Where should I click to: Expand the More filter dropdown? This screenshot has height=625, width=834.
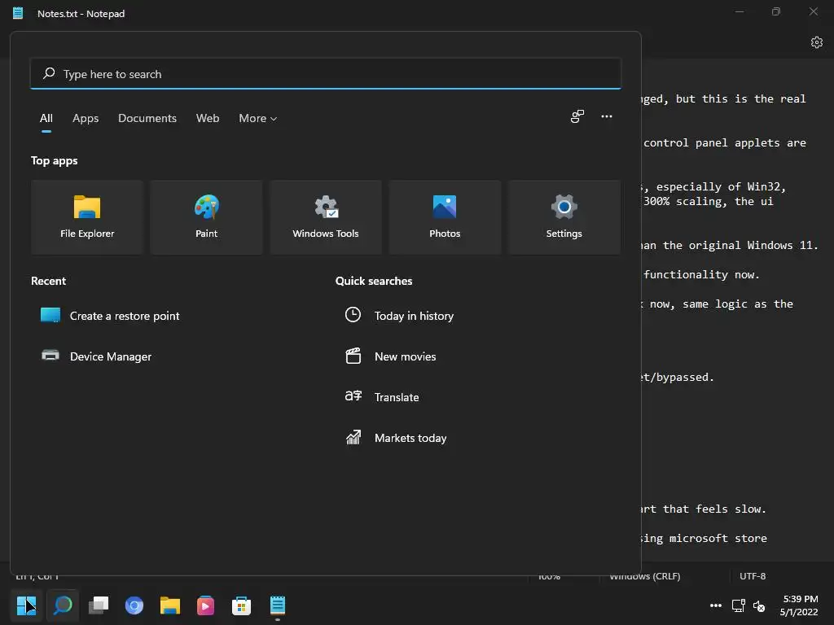258,118
